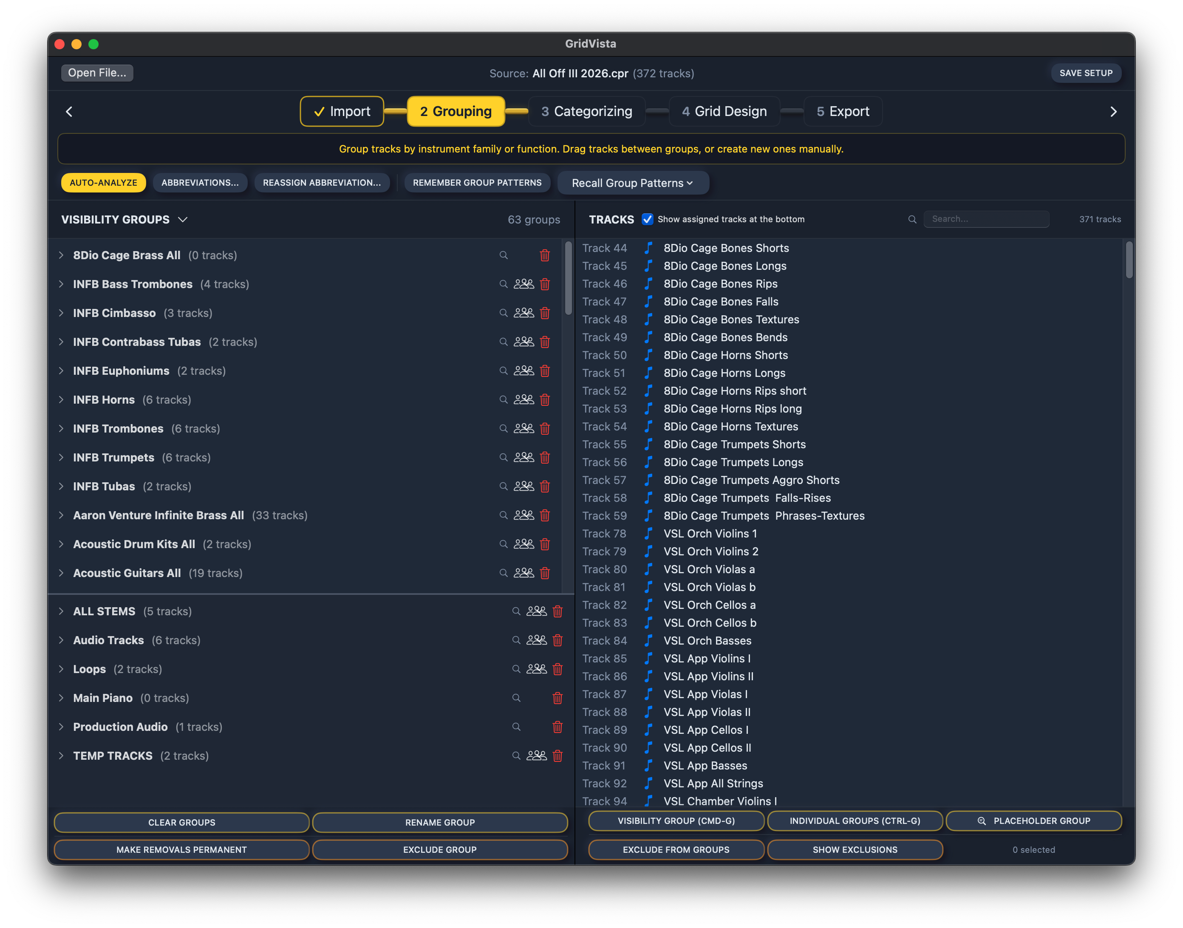Click the PLACEHOLDER GROUP button
The height and width of the screenshot is (928, 1183).
point(1033,821)
